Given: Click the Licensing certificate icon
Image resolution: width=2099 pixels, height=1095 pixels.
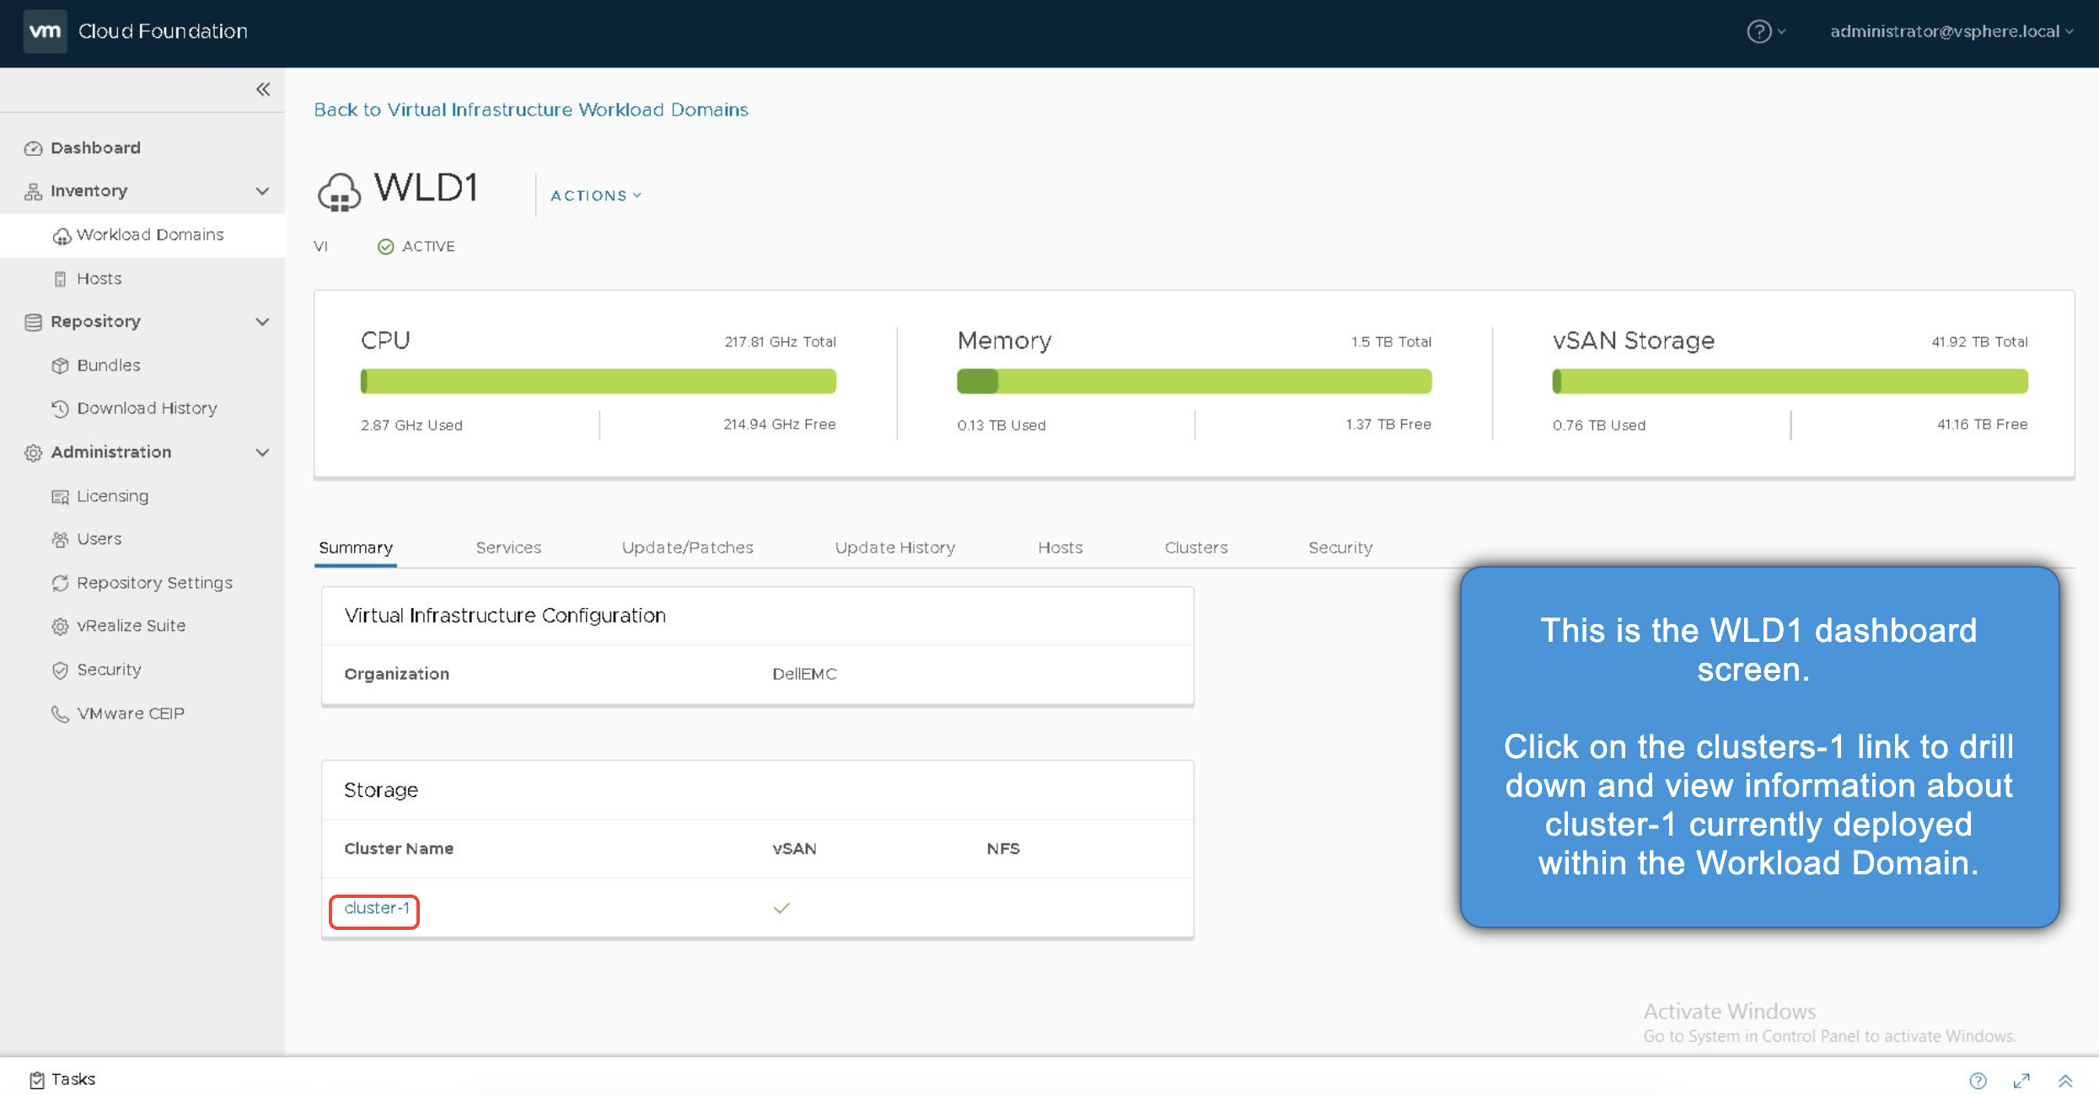Looking at the screenshot, I should [60, 497].
